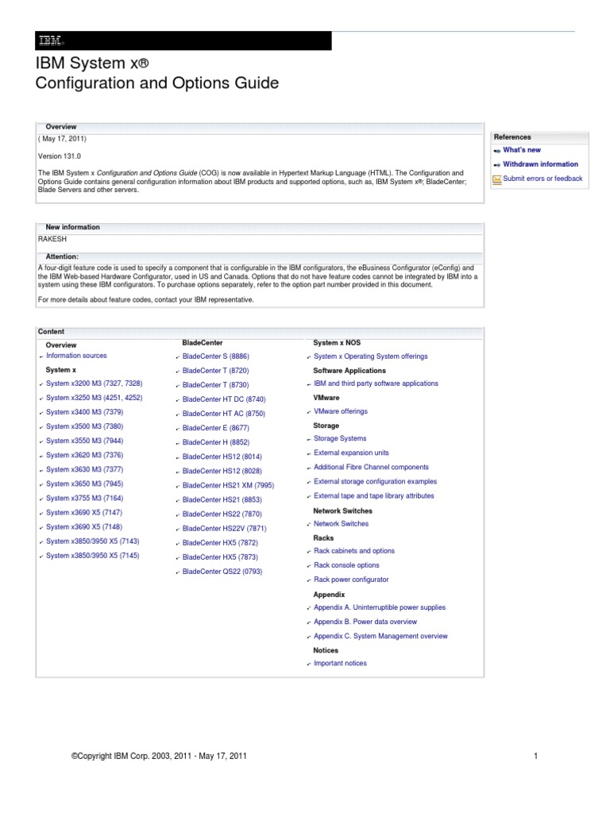Open Rack power configurator link

[x=350, y=580]
